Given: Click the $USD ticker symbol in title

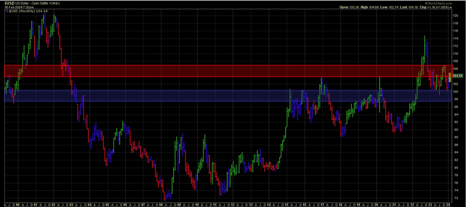Looking at the screenshot, I should tap(10, 3).
